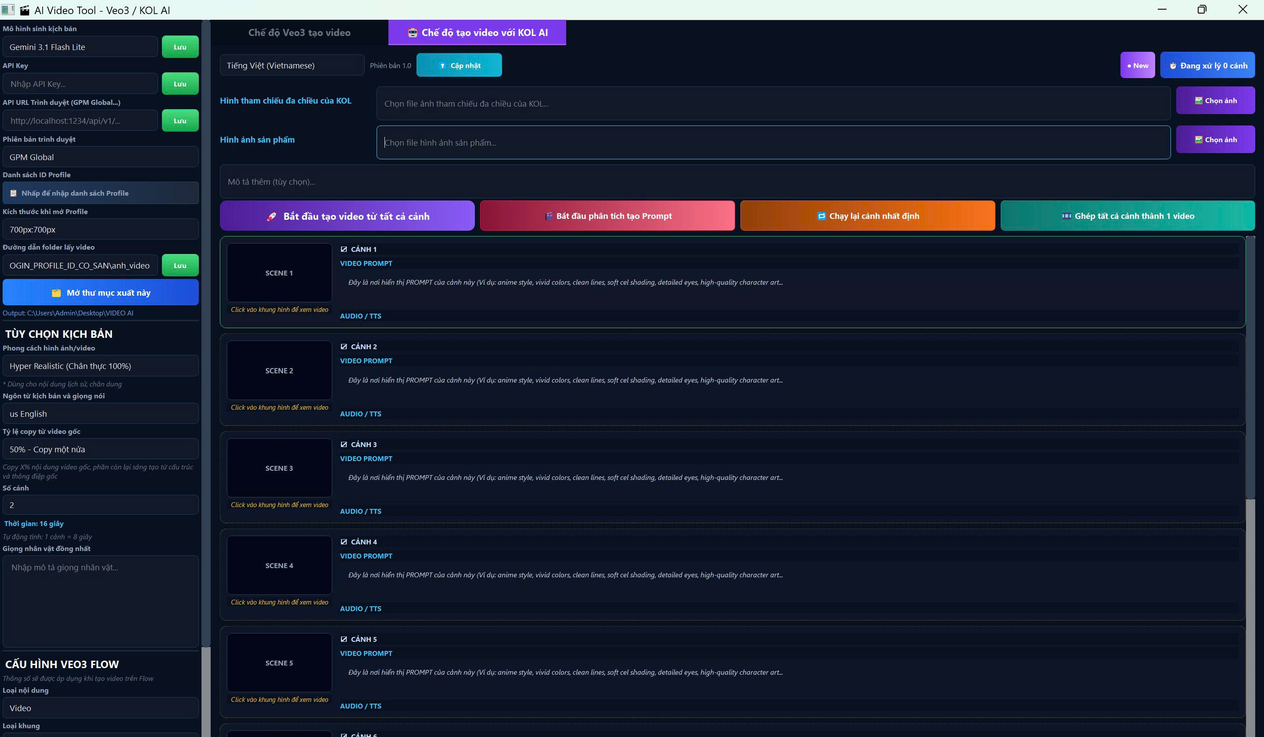Toggle the CẢNH 5 checkbox
Viewport: 1264px width, 737px height.
coord(344,639)
